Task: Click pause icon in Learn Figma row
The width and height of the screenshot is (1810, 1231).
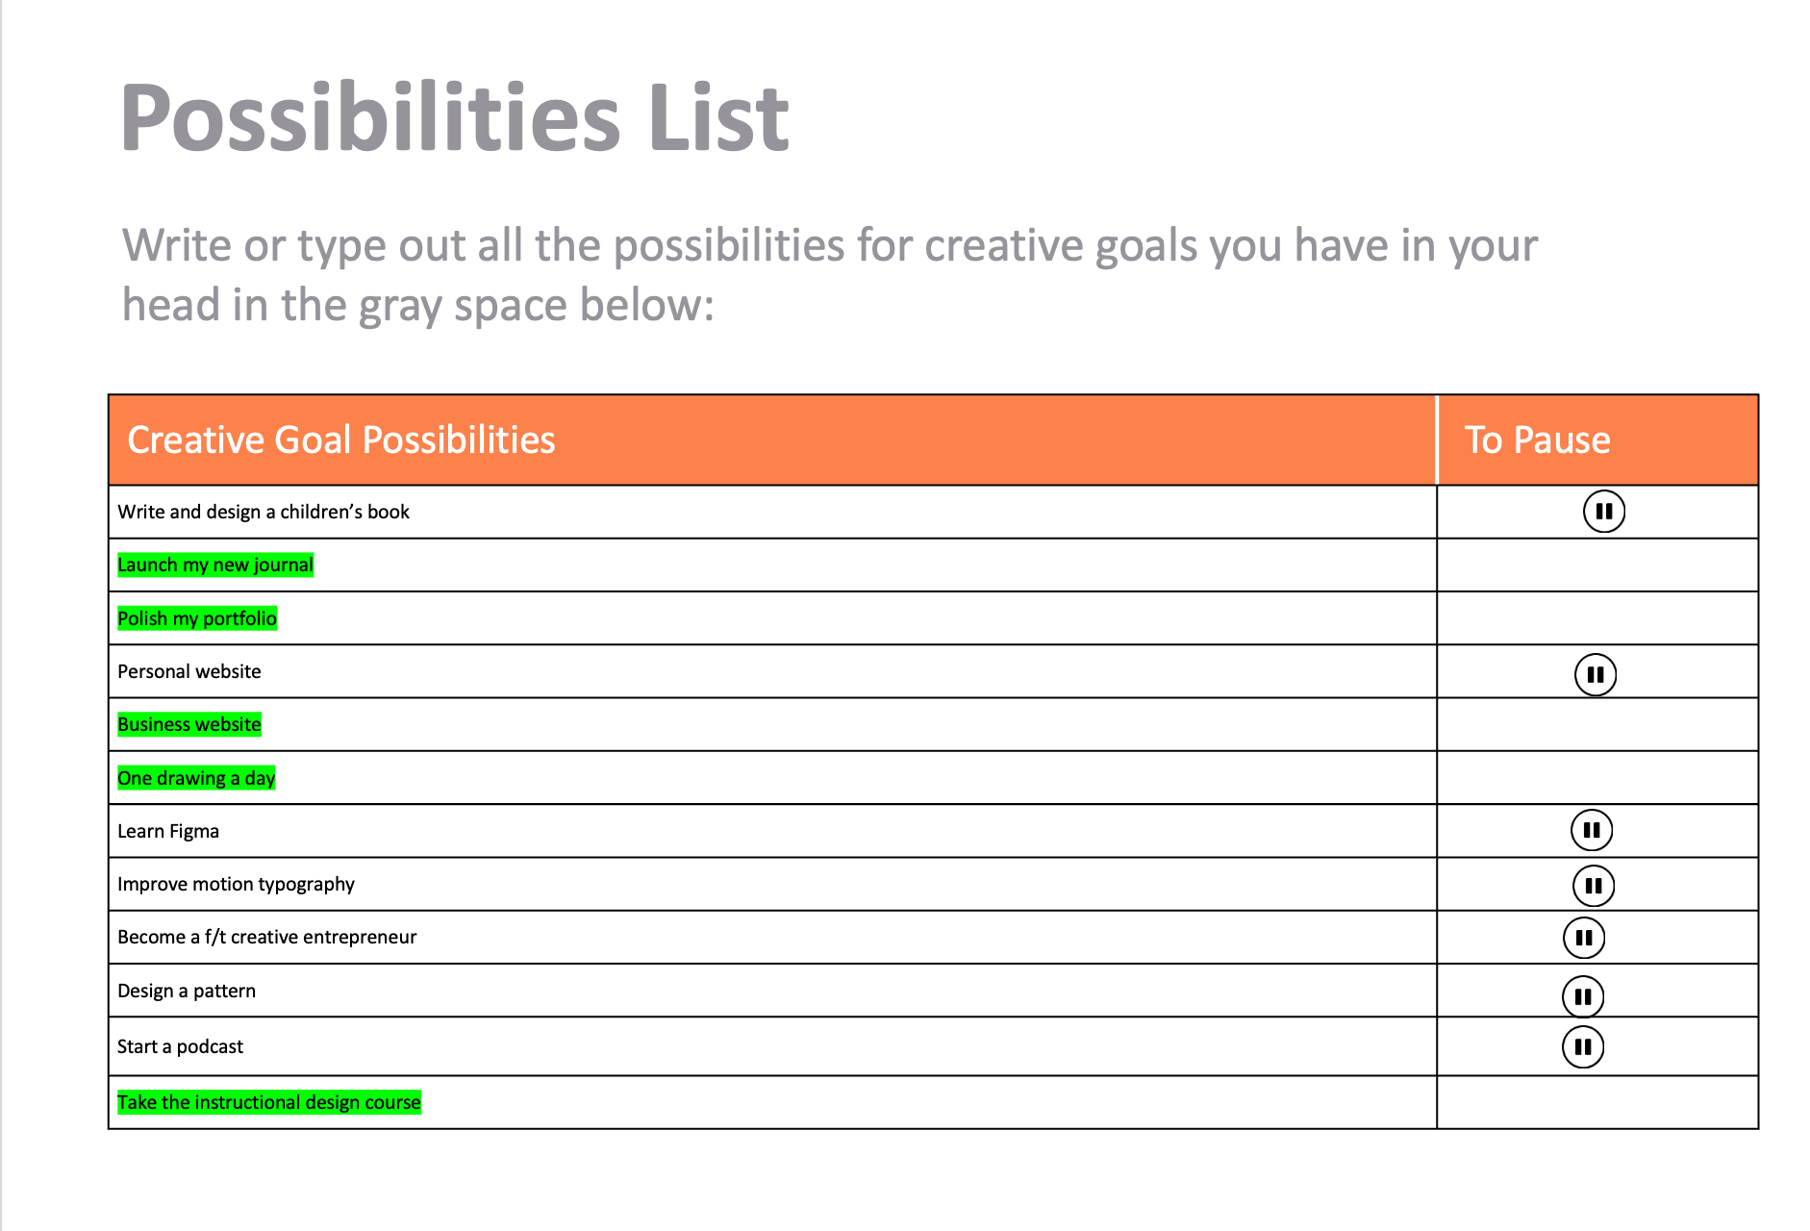Action: [x=1591, y=830]
